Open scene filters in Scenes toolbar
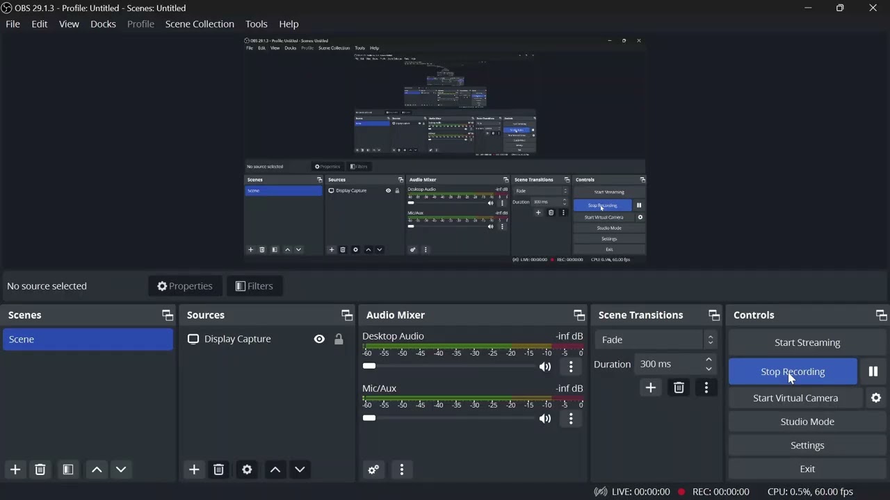This screenshot has height=500, width=890. click(68, 469)
